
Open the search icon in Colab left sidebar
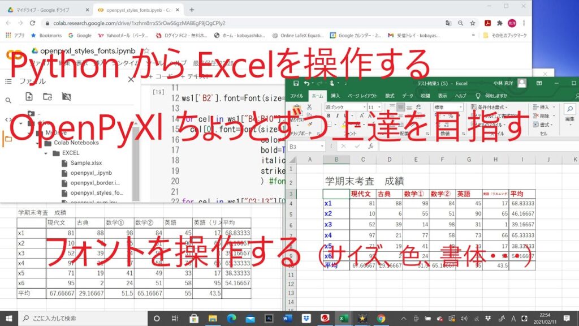coord(8,100)
